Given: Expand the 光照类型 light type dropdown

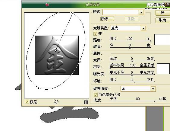Looking at the screenshot, I should click(143, 28).
